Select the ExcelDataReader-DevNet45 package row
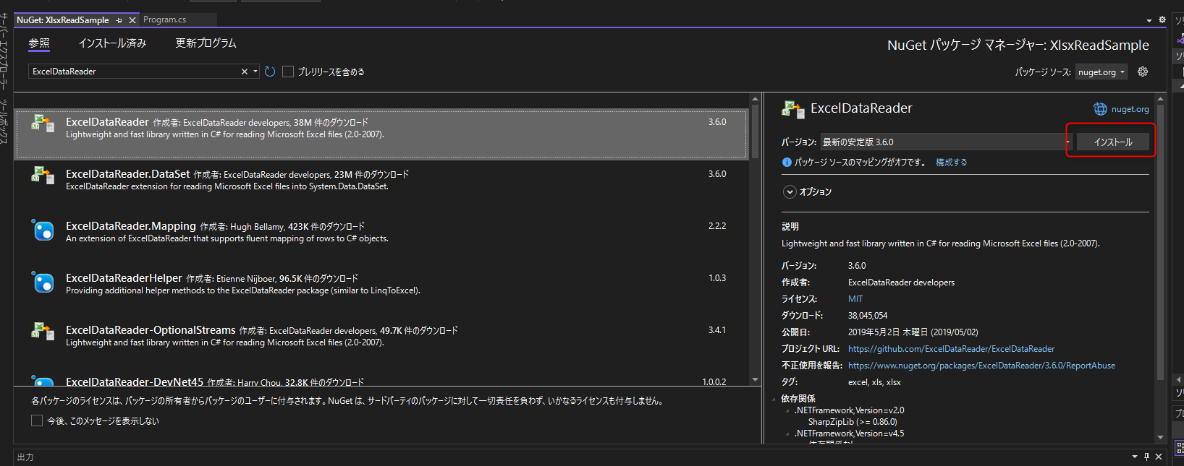Screen dimensions: 1184x466 pos(381,378)
